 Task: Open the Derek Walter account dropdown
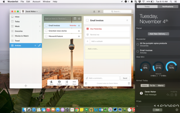point(31,12)
